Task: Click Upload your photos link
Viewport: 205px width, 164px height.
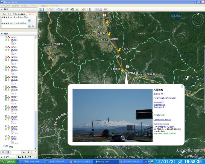Action: coord(162,119)
